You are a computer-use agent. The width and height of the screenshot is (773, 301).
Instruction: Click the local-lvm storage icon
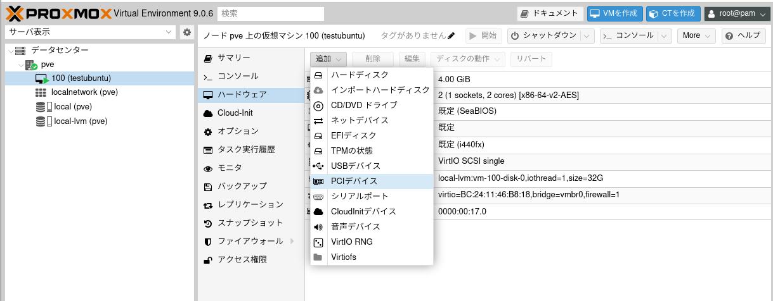pyautogui.click(x=43, y=121)
